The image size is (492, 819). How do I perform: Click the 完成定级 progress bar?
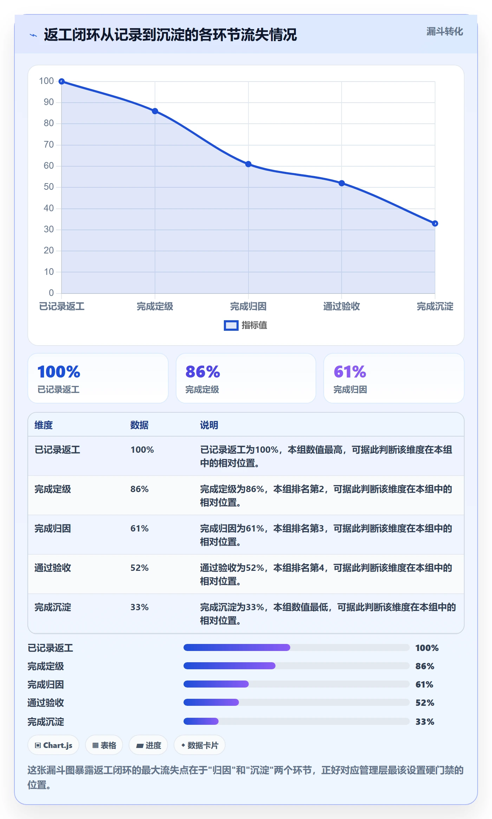tap(296, 666)
